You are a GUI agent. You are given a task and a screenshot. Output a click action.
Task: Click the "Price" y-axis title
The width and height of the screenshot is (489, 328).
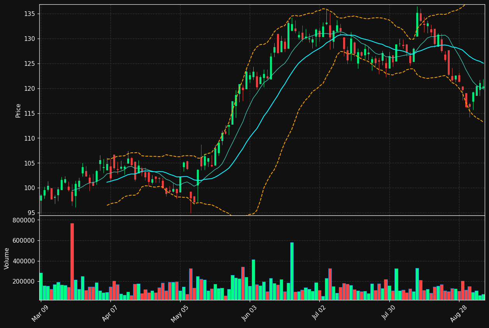pyautogui.click(x=18, y=110)
